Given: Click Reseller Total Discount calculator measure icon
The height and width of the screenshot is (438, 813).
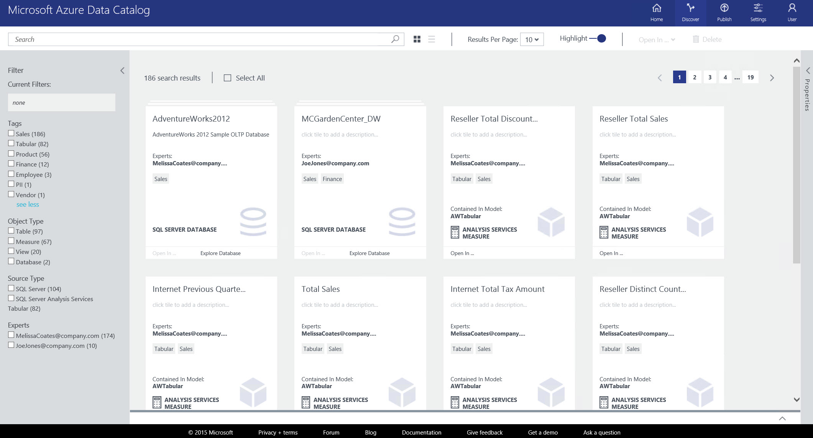Looking at the screenshot, I should (x=455, y=232).
